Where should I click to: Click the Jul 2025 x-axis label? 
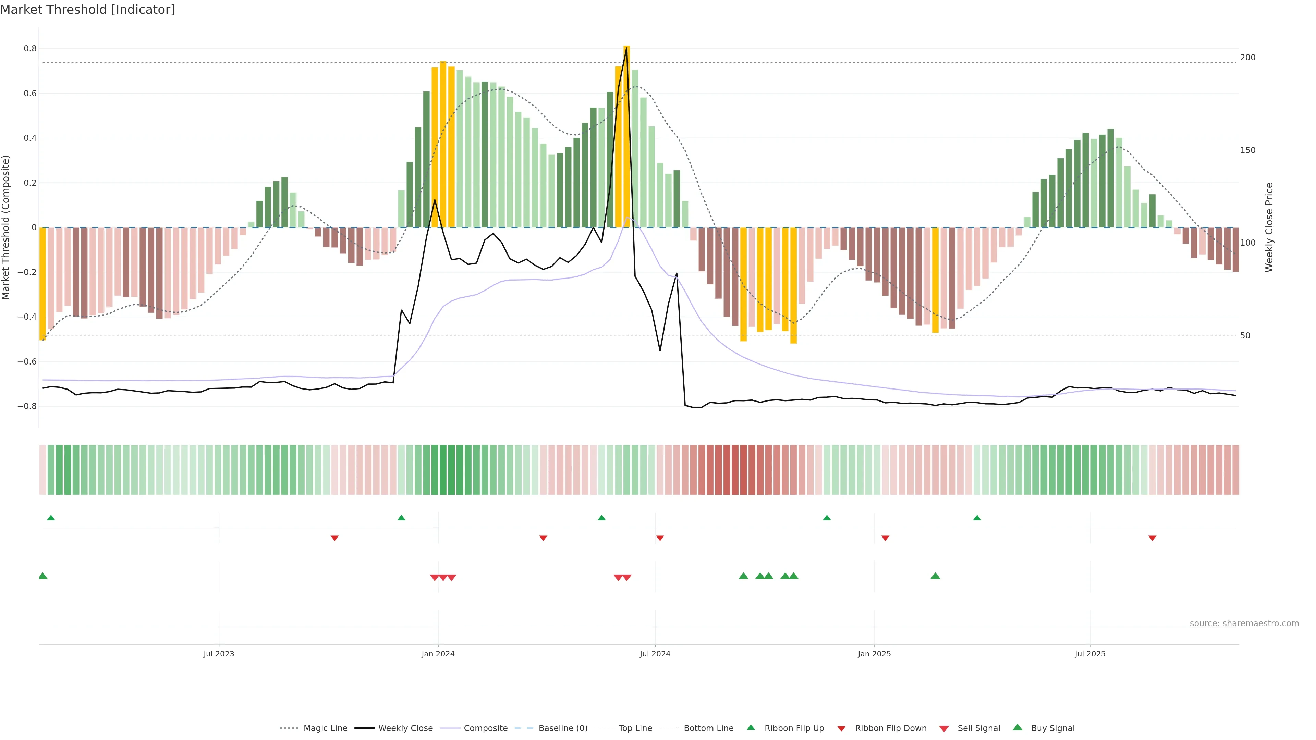(1090, 654)
